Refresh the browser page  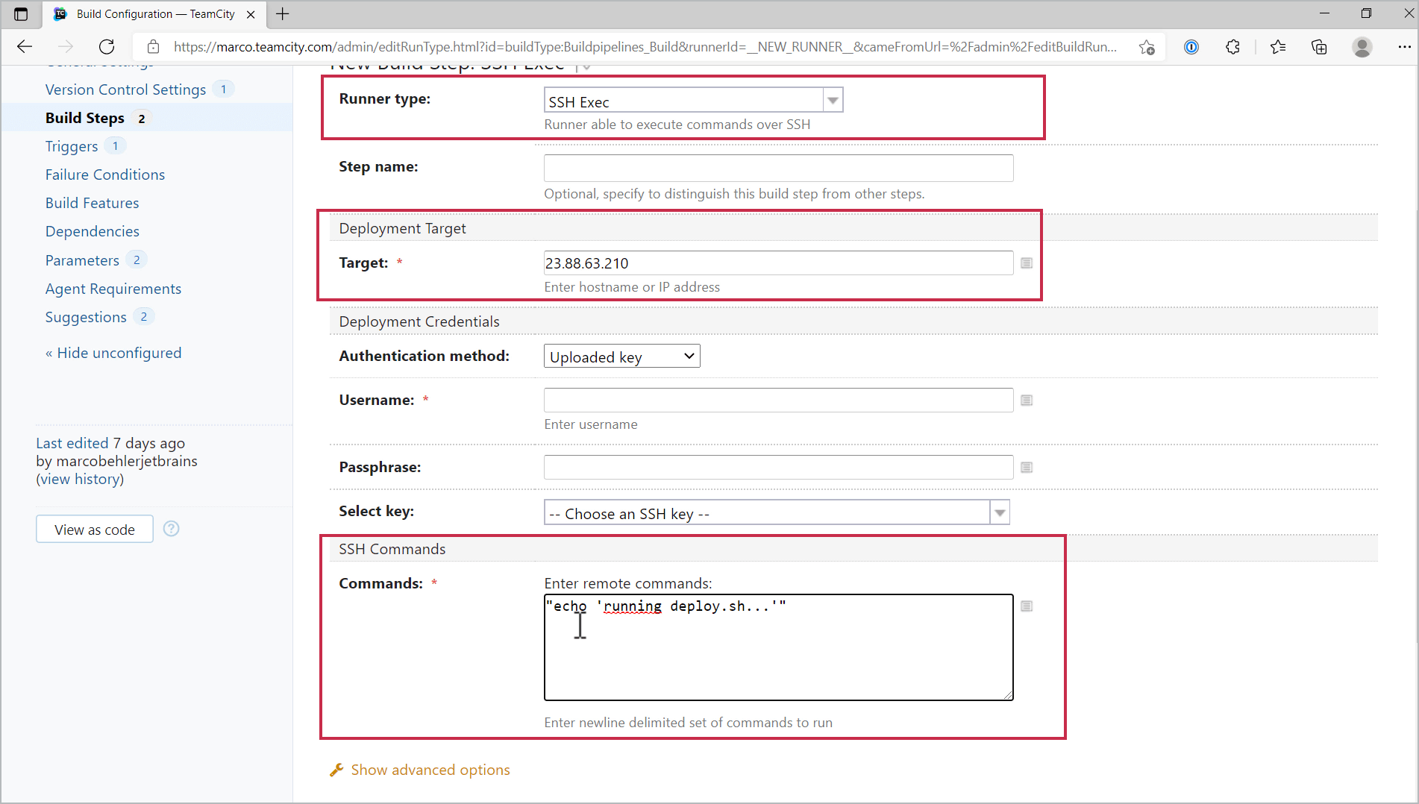pyautogui.click(x=107, y=47)
